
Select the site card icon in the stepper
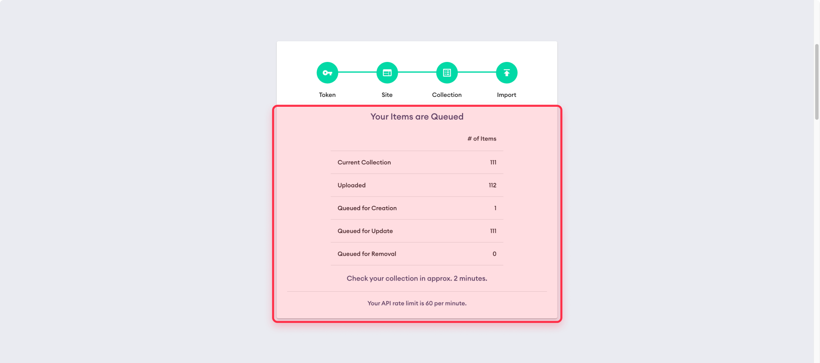(387, 73)
